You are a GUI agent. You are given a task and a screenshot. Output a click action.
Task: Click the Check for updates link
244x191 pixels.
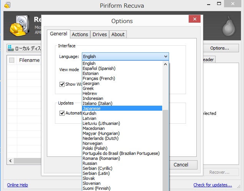coord(213,185)
